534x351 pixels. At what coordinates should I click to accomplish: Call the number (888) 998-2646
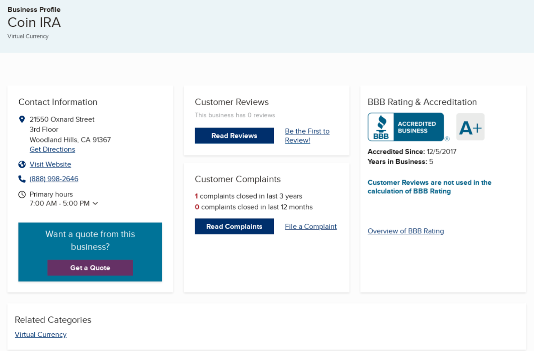click(x=54, y=179)
